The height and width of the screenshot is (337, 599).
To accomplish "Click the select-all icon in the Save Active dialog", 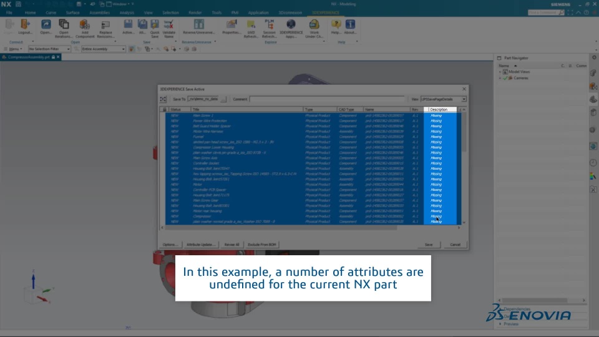I will (163, 99).
